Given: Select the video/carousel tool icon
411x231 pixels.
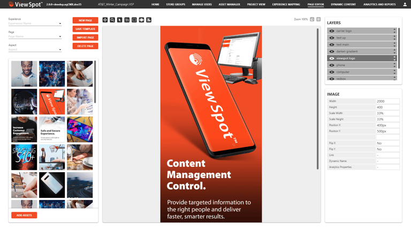Looking at the screenshot, I should [141, 20].
